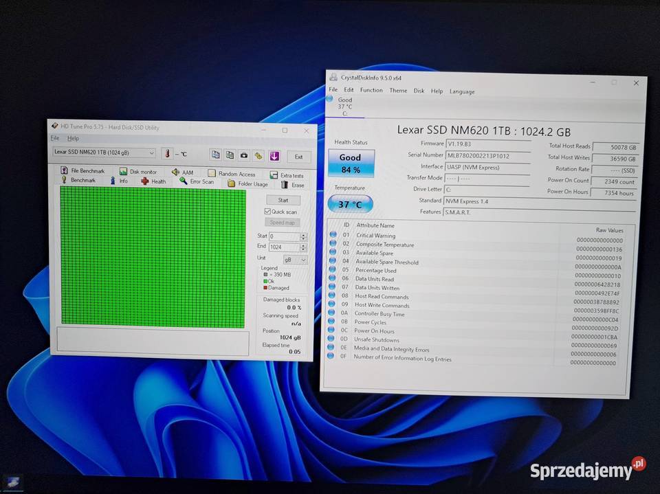Open the Disk menu in CrystalDiskInfo
The width and height of the screenshot is (660, 494).
pyautogui.click(x=419, y=91)
